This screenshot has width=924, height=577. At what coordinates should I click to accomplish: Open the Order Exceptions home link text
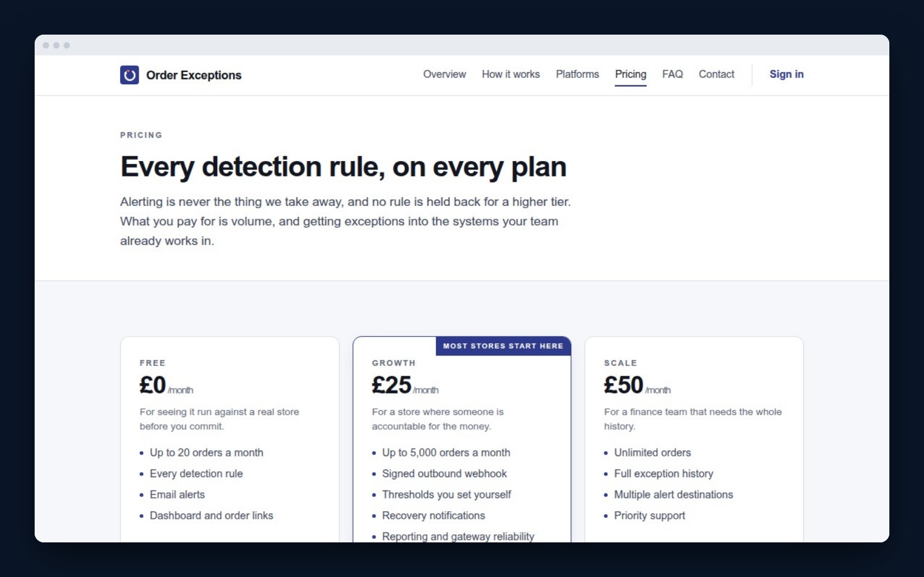[193, 75]
